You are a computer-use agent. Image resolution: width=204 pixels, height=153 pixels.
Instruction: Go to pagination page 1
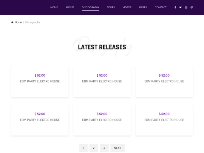click(83, 148)
